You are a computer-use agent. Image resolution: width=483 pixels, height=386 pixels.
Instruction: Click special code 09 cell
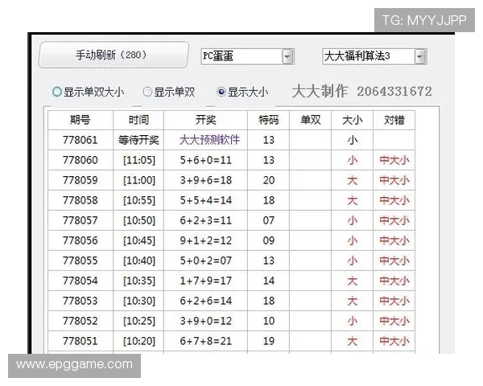[268, 240]
